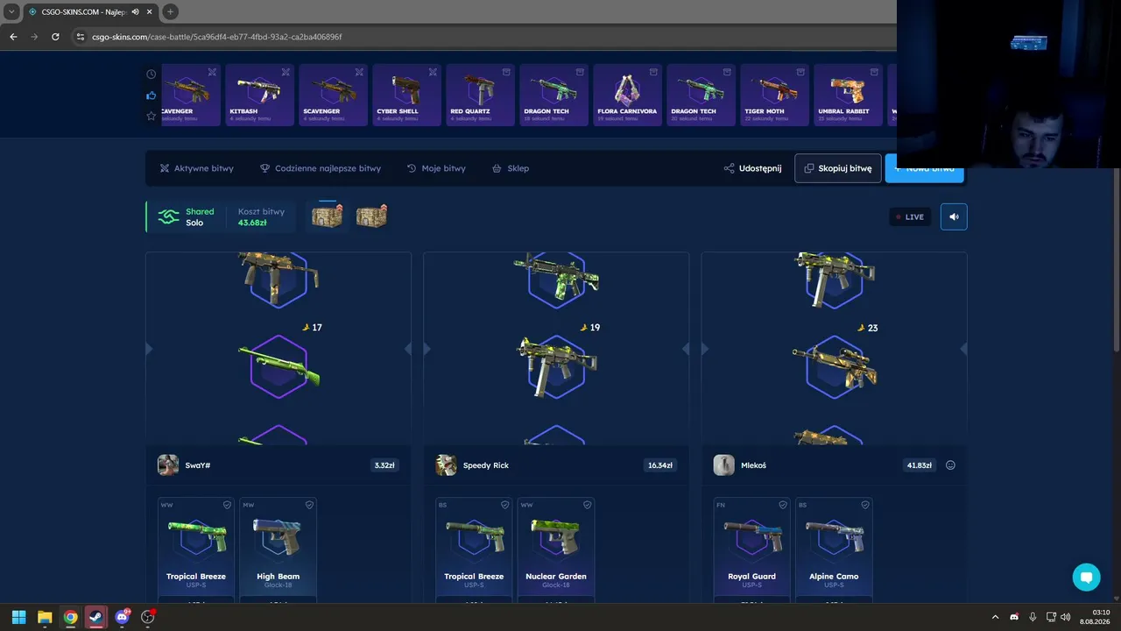Open the Flora Carnivora drop card
Viewport: 1121px width, 631px height.
click(x=627, y=95)
